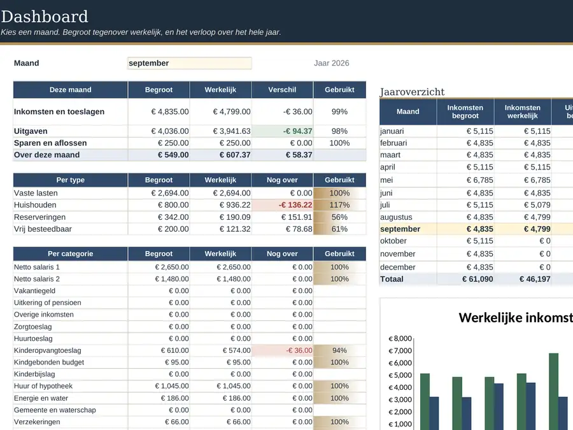573x430 pixels.
Task: Click the december month label
Action: [397, 268]
